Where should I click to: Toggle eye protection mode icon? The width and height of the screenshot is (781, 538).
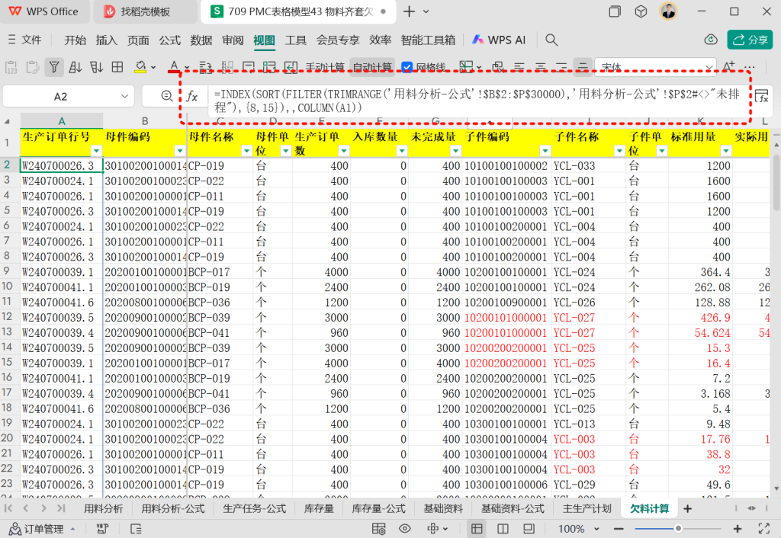[405, 529]
